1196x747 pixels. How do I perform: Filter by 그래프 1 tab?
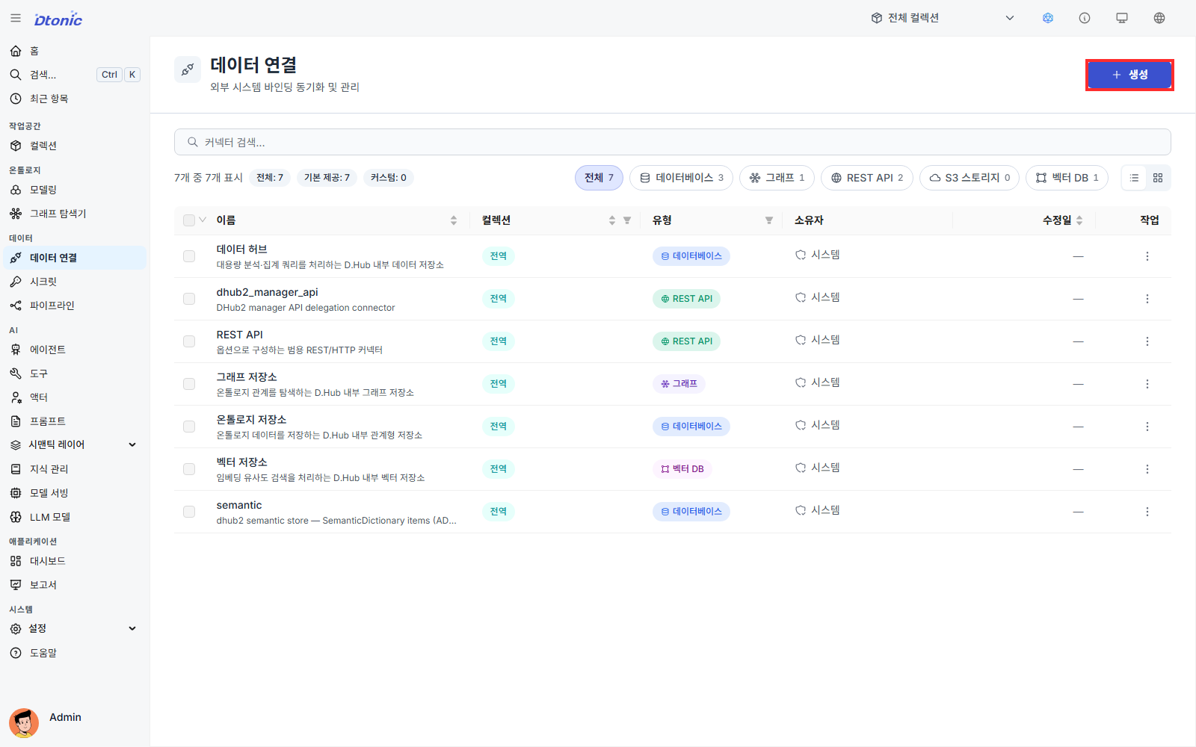pyautogui.click(x=777, y=178)
